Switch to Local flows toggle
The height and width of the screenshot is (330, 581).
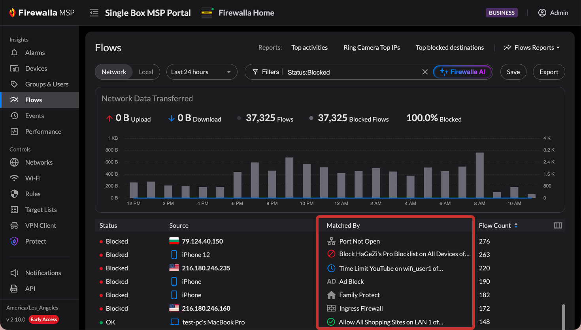tap(146, 72)
